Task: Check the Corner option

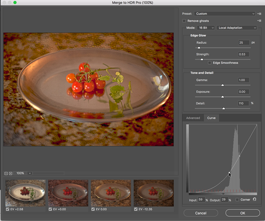Action: pyautogui.click(x=237, y=200)
